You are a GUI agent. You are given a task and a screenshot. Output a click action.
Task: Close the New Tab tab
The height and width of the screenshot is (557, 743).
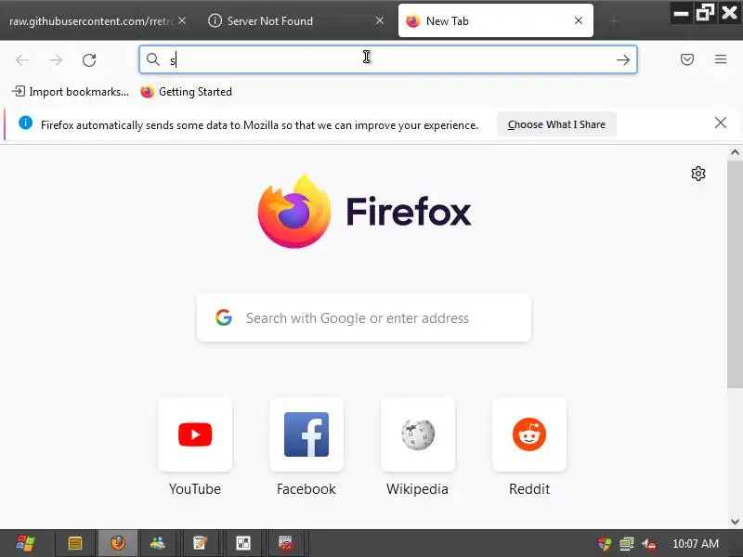(579, 20)
